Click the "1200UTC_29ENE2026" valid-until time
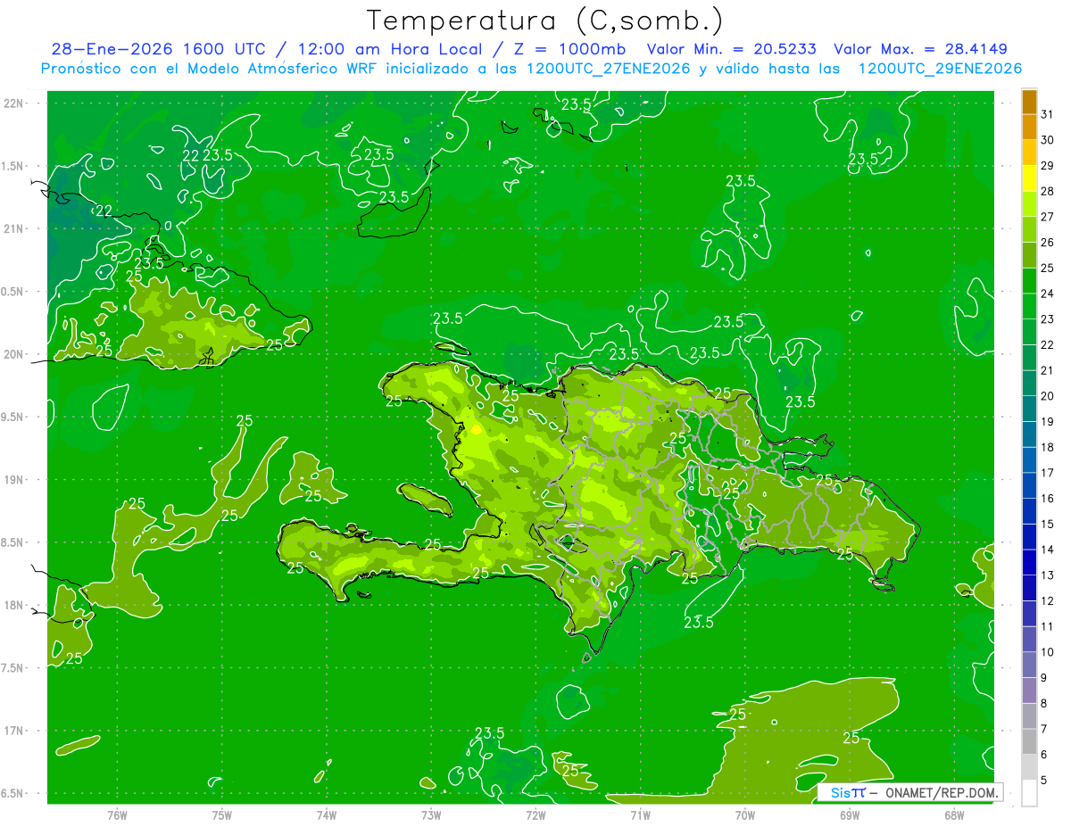 coord(939,69)
